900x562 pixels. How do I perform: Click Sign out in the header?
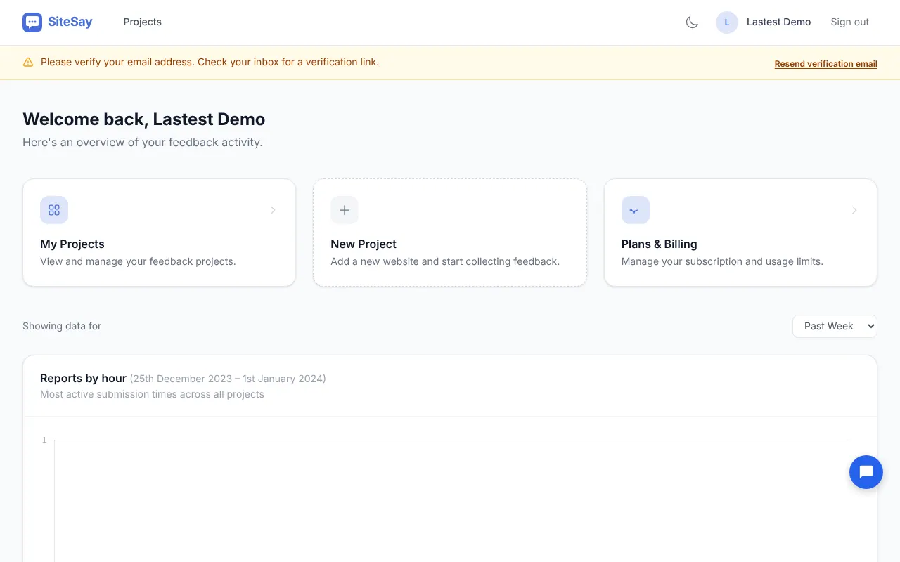pos(850,22)
